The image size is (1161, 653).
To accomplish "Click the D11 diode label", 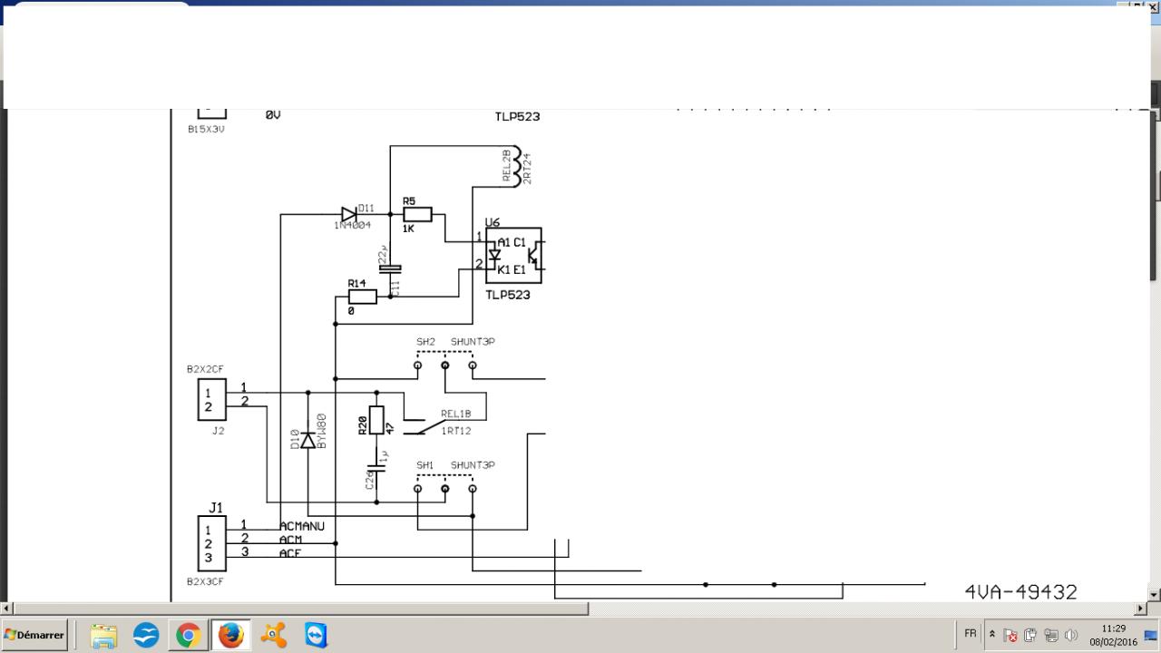I will (x=366, y=209).
